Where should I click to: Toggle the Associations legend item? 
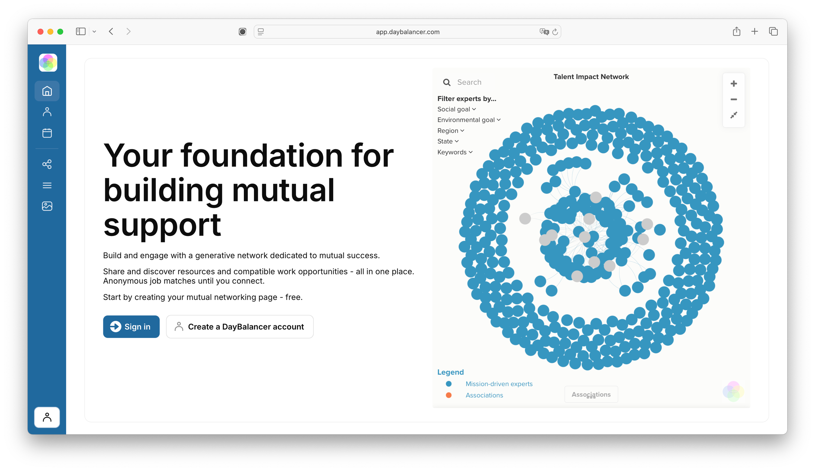pos(484,395)
